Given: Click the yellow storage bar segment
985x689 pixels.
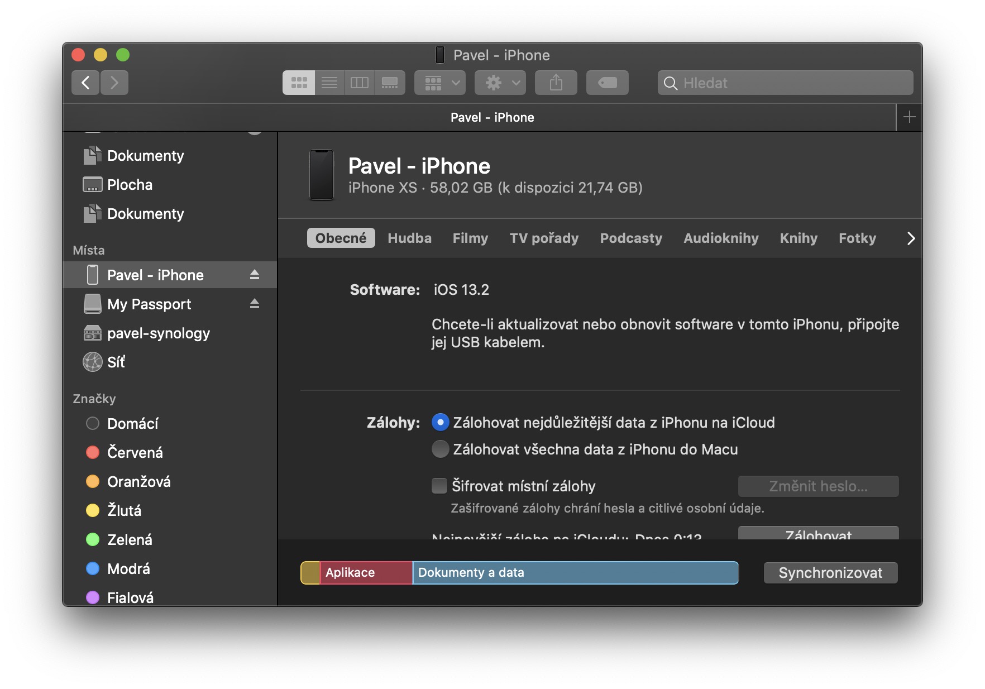Looking at the screenshot, I should coord(310,572).
